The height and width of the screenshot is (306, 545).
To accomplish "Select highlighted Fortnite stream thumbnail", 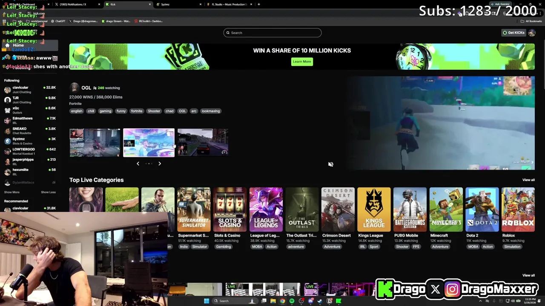I will tap(149, 143).
